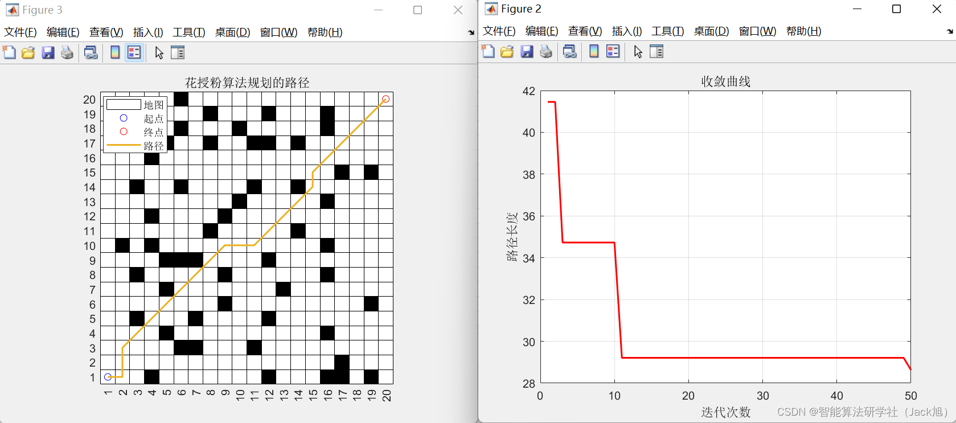956x423 pixels.
Task: Open Property Inspector icon in Figure 2
Action: pyautogui.click(x=657, y=51)
